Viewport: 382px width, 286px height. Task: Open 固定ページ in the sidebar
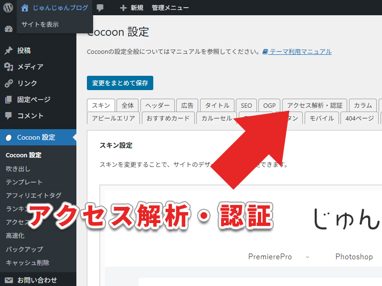(34, 100)
